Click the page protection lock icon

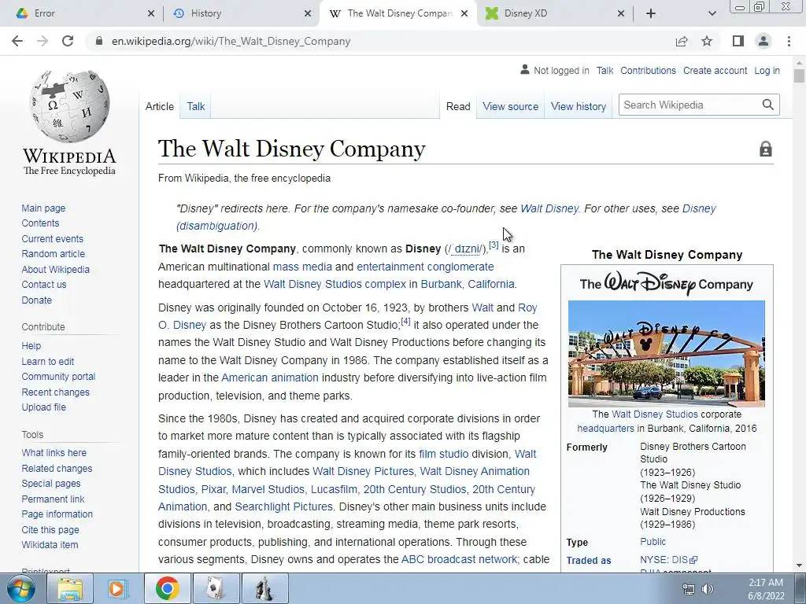(765, 149)
